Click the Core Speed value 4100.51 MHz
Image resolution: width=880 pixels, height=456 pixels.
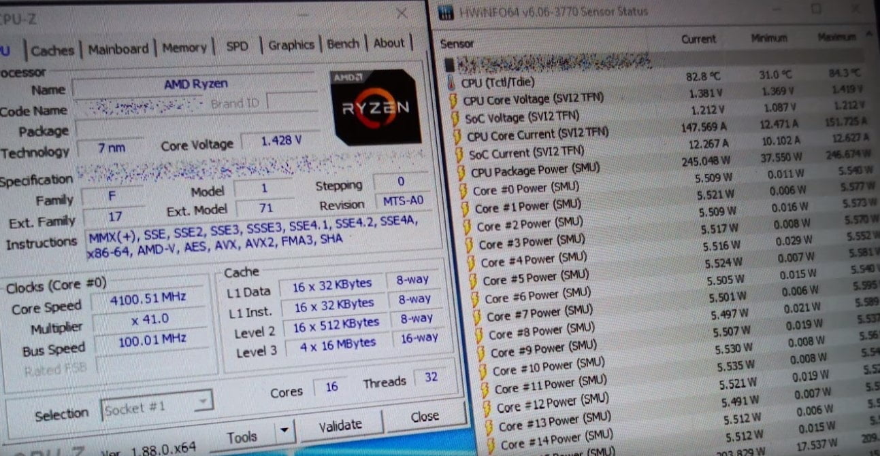click(148, 297)
